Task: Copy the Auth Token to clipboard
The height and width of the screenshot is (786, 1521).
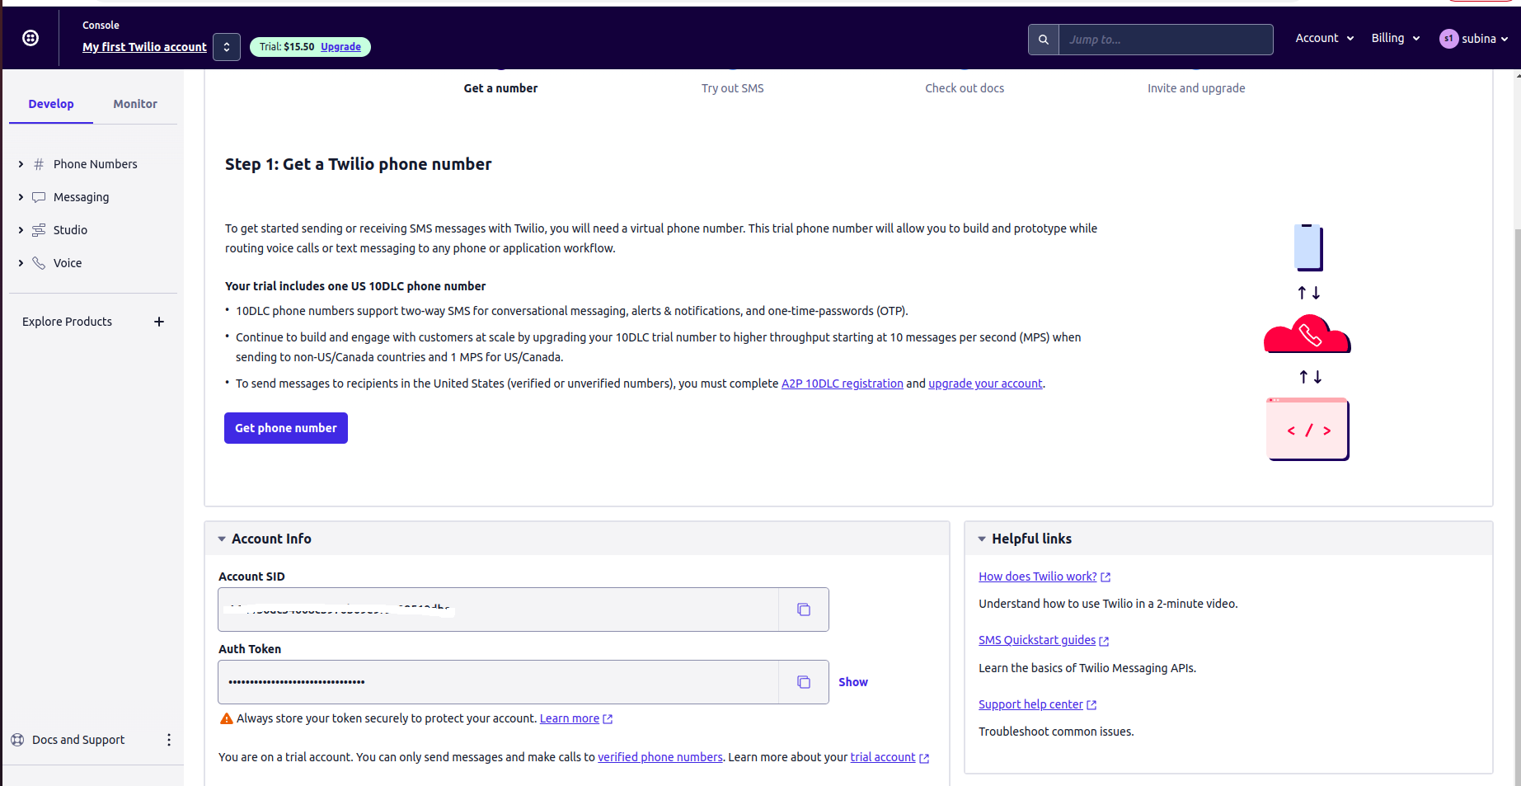Action: pyautogui.click(x=804, y=682)
